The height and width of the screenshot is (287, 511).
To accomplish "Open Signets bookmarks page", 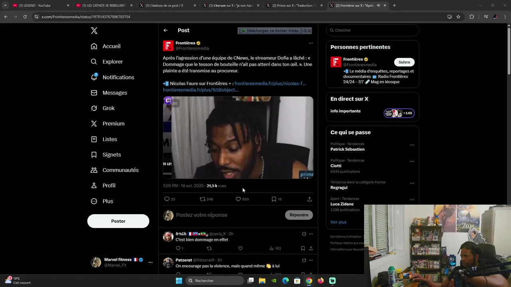I will (106, 155).
